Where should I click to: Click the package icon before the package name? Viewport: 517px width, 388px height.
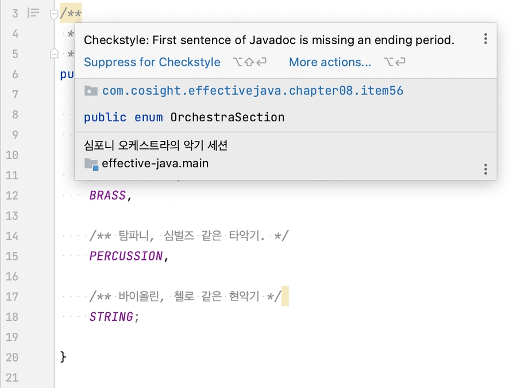90,90
